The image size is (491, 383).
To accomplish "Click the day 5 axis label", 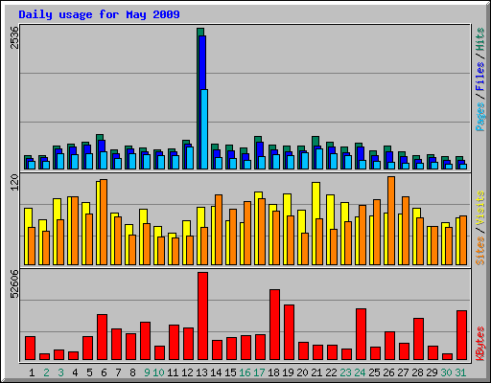I will click(x=89, y=372).
